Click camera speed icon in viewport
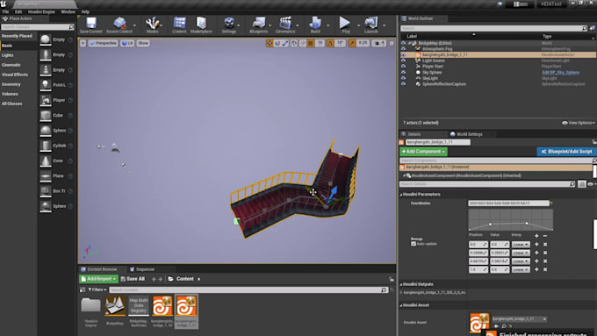Screen dimensions: 597x336 [x=378, y=43]
